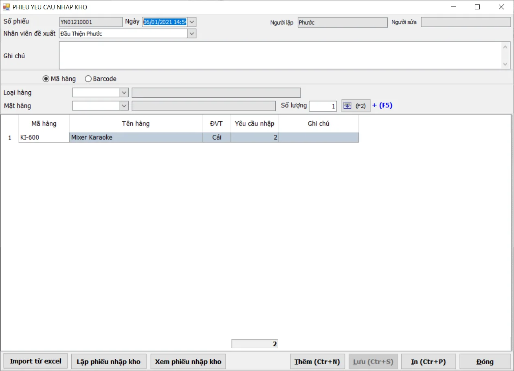
Task: Open the Mặt hàng combo box arrow
Action: [x=124, y=106]
